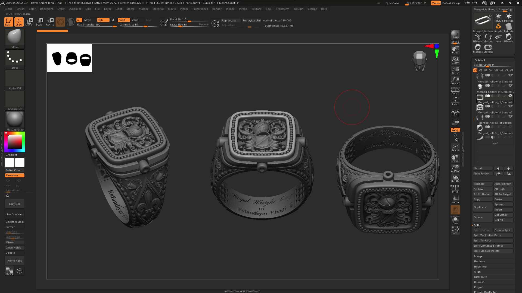Toggle the Rgb channel button
The height and width of the screenshot is (293, 522).
click(x=102, y=20)
